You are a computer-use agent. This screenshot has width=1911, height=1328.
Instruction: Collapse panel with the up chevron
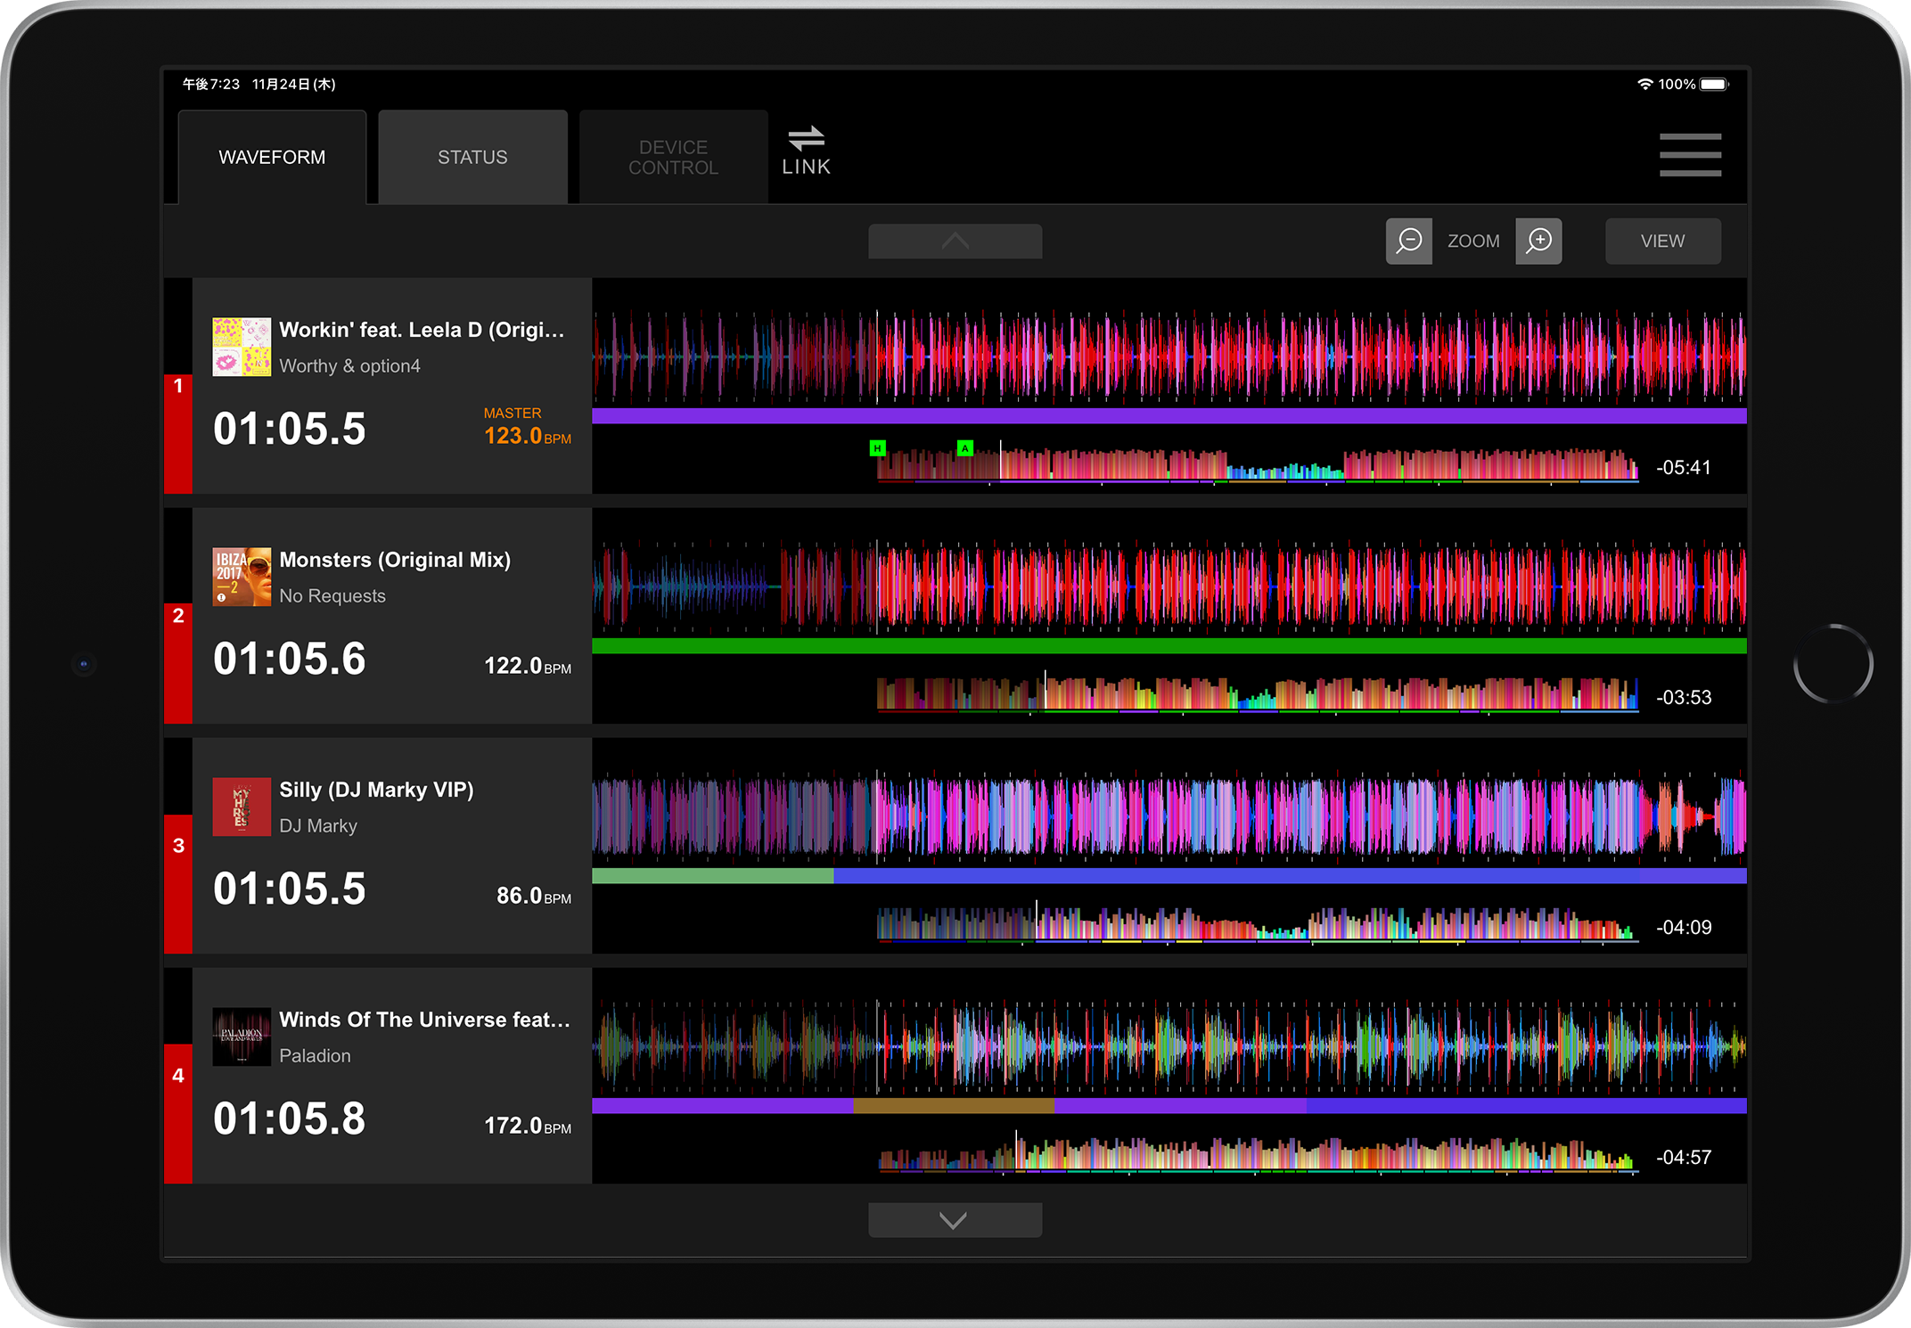coord(955,242)
